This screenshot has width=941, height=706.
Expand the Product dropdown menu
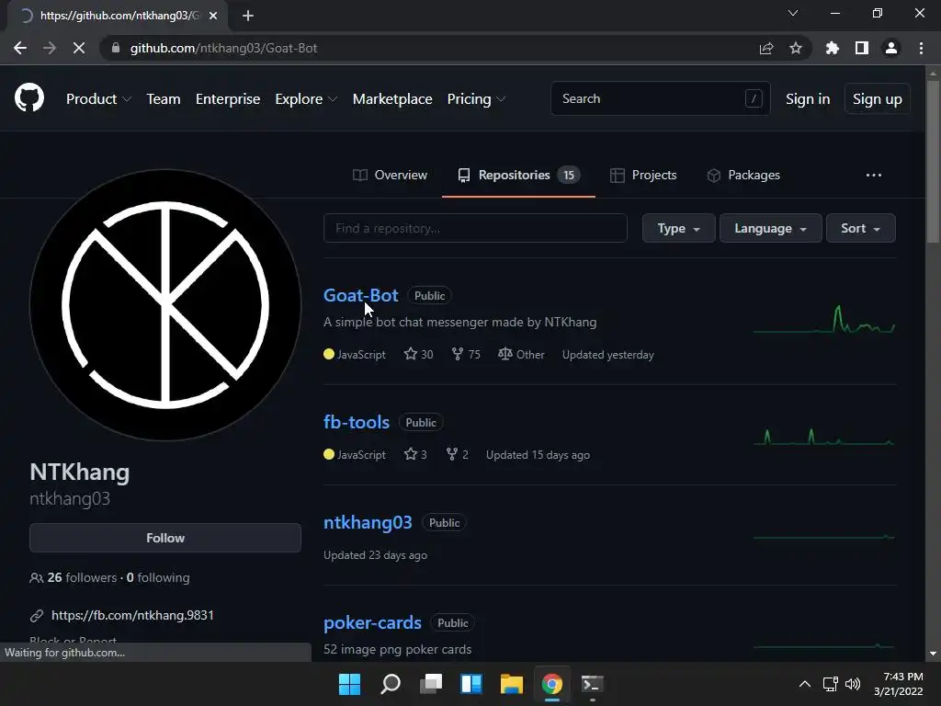[98, 98]
